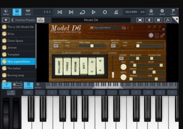Open the Mixer
This screenshot has height=129, width=183.
28,12
